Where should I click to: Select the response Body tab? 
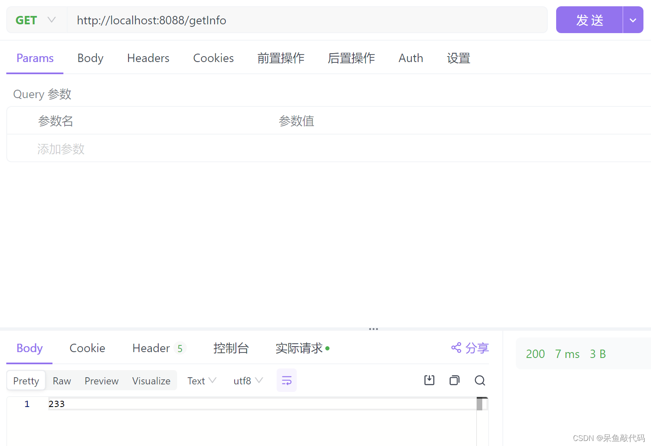tap(29, 348)
